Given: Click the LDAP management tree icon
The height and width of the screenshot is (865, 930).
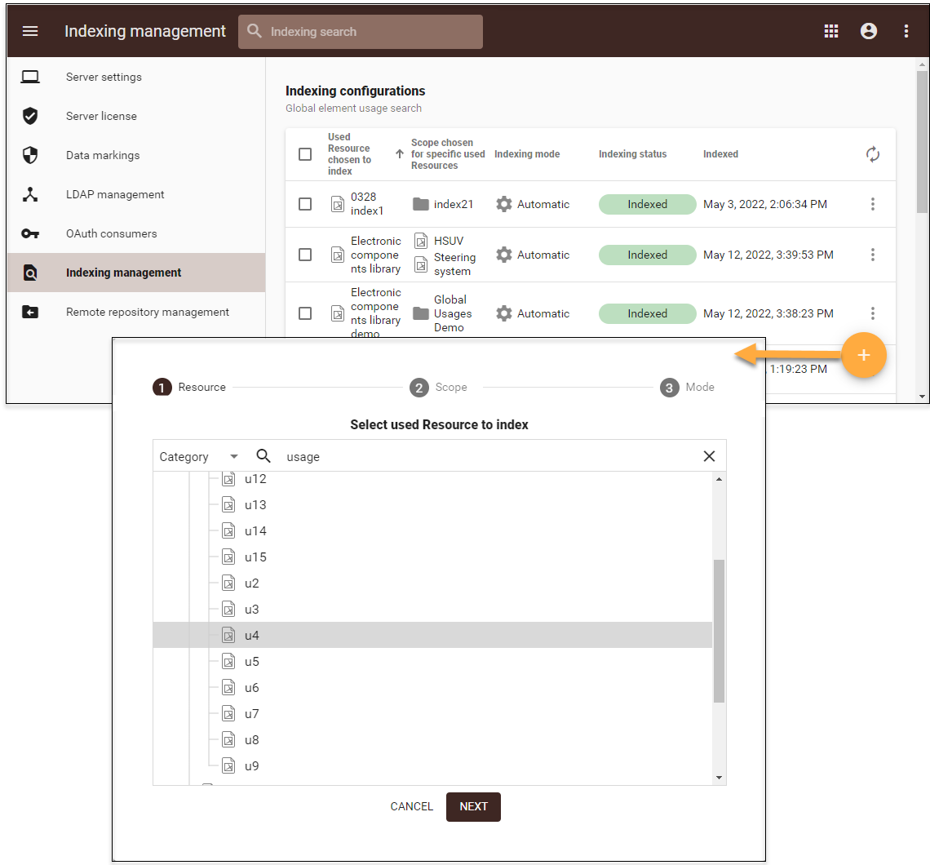Looking at the screenshot, I should click(30, 194).
